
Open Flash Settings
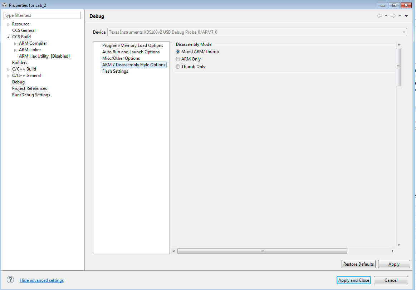115,71
